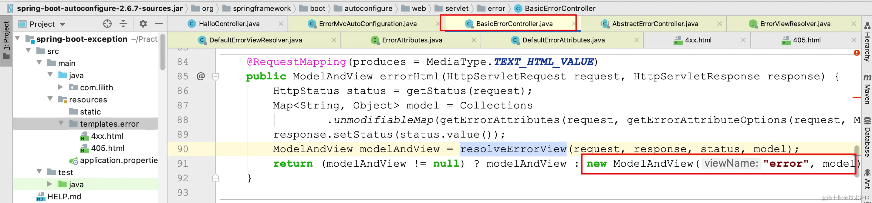Image resolution: width=872 pixels, height=203 pixels.
Task: Click the spring-boot-autoconfigure jar breadcrumb
Action: (95, 8)
